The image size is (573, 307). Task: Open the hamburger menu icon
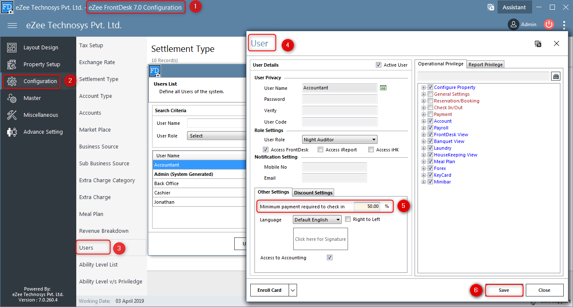coord(12,25)
